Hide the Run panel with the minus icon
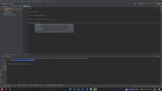Screen dimensions: 162x91 pyautogui.click(x=159, y=56)
